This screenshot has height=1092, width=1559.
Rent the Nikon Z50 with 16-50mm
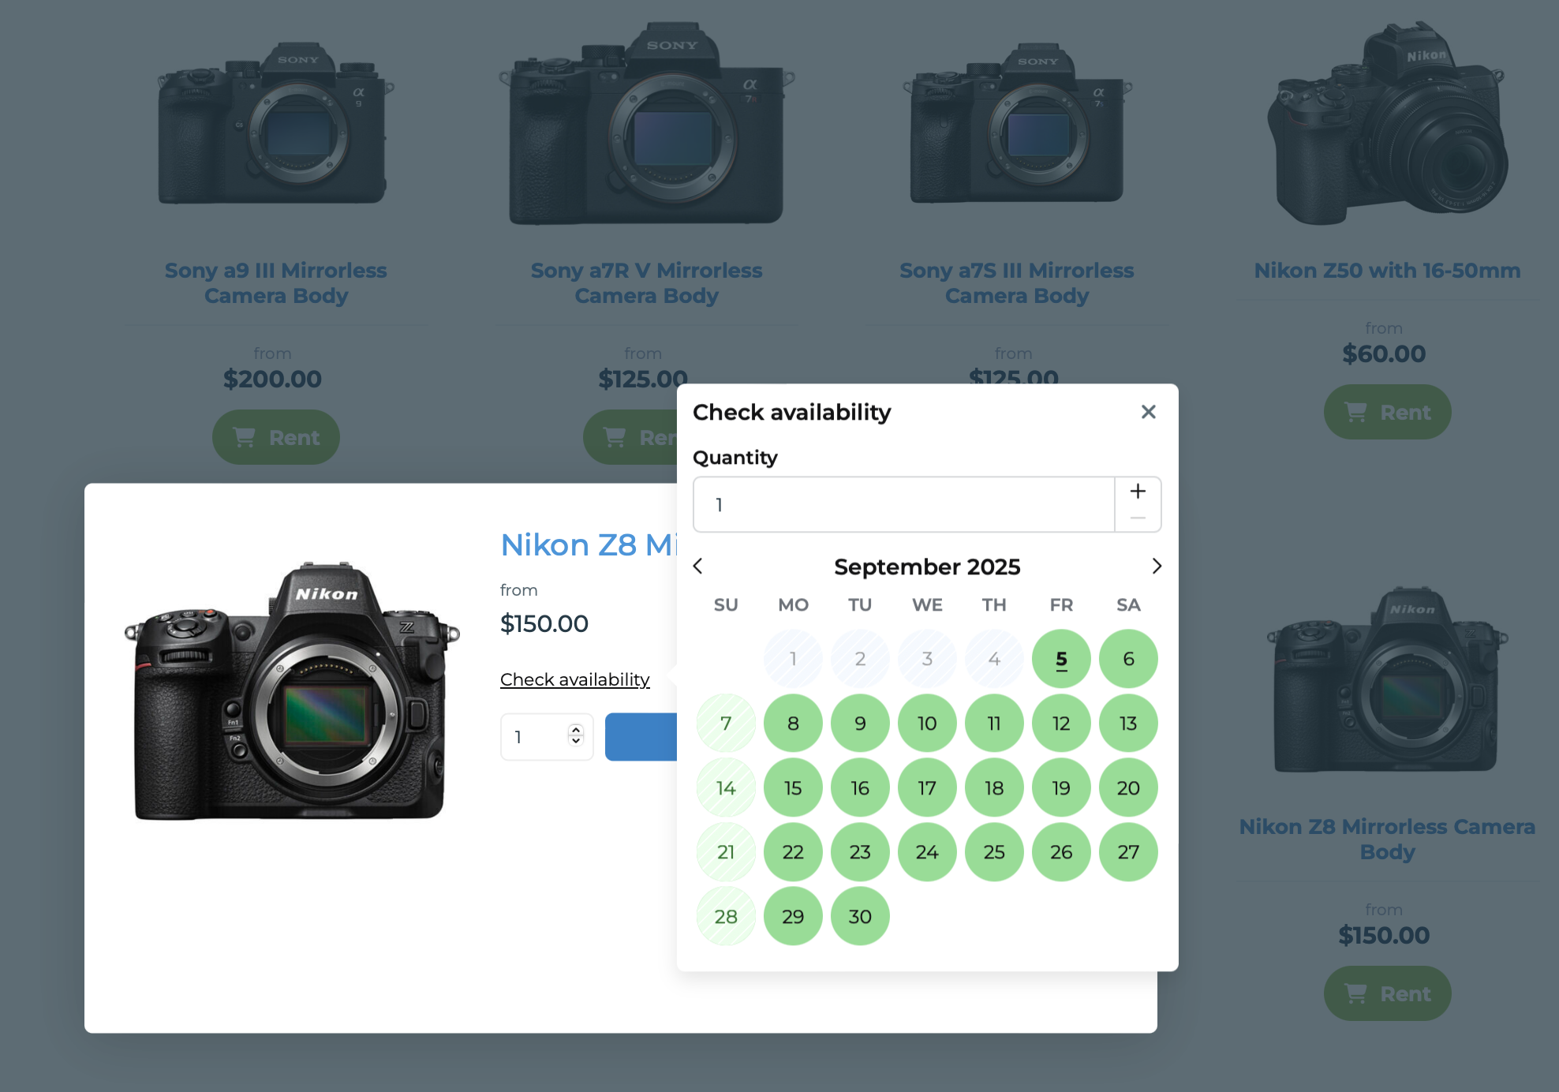[x=1387, y=412]
